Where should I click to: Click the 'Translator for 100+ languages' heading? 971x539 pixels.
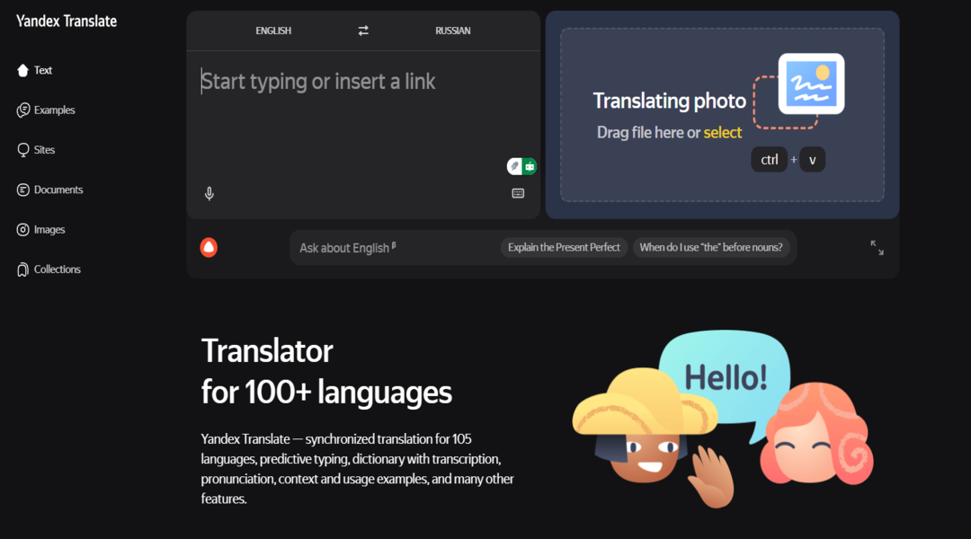click(x=326, y=371)
